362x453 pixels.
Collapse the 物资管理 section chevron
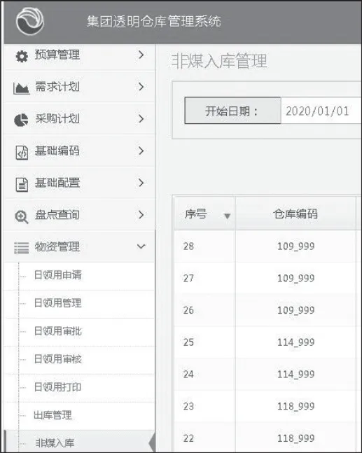(141, 246)
